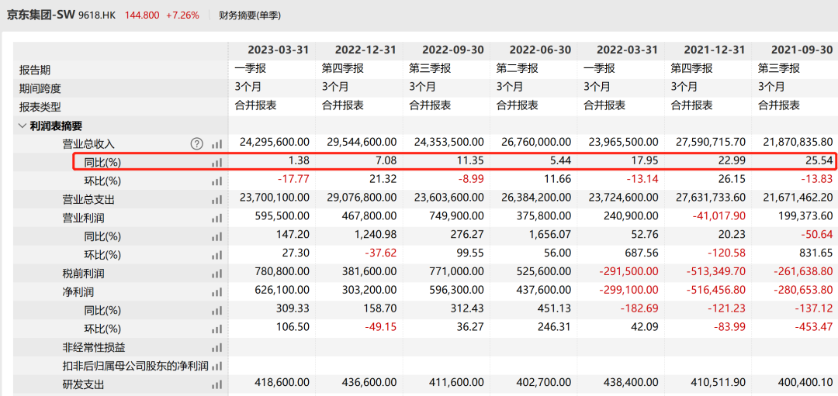Viewport: 838px width, 396px height.
Task: Select the 2022-06-30 column header
Action: pyautogui.click(x=540, y=50)
